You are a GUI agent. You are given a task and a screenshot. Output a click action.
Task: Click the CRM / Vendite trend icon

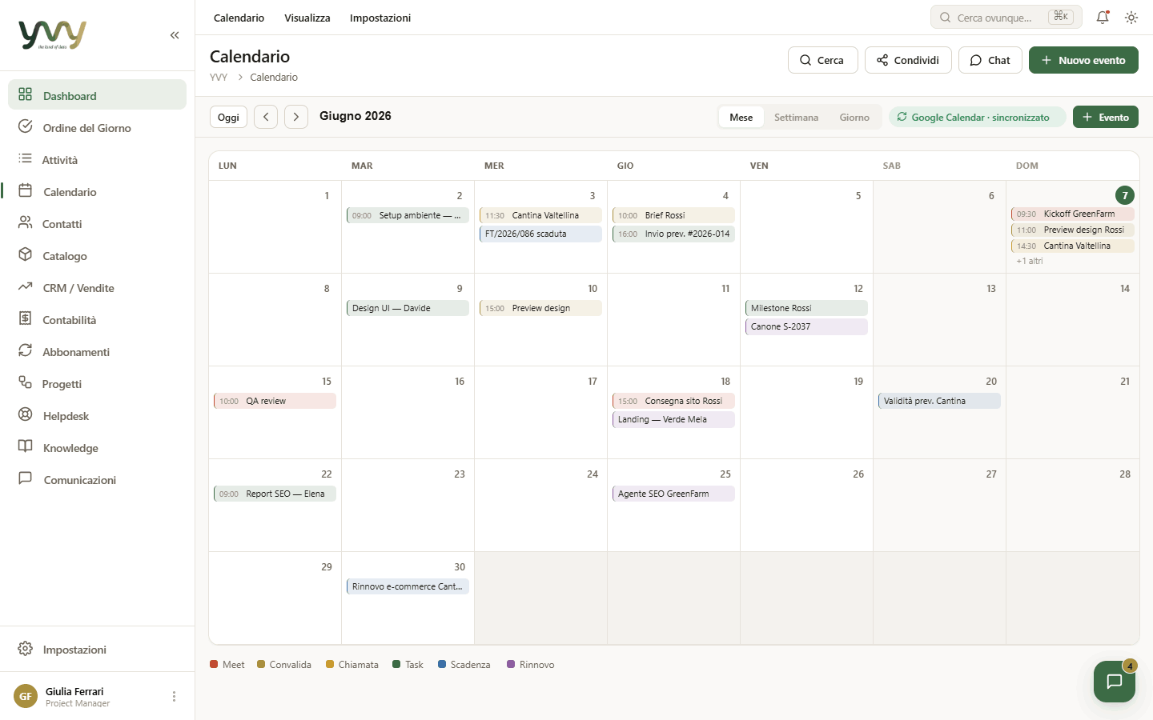pyautogui.click(x=26, y=287)
